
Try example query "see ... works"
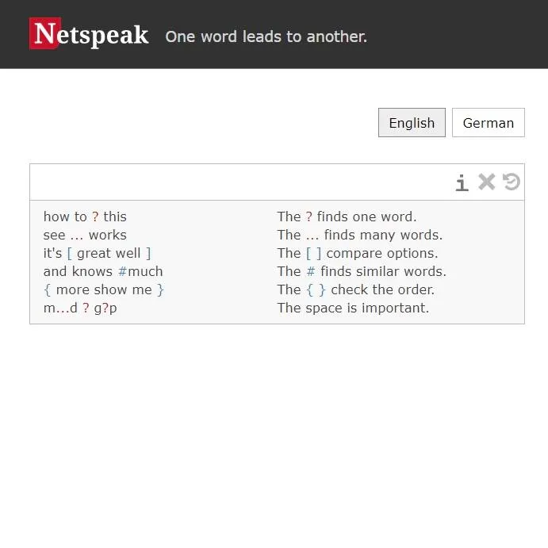85,235
